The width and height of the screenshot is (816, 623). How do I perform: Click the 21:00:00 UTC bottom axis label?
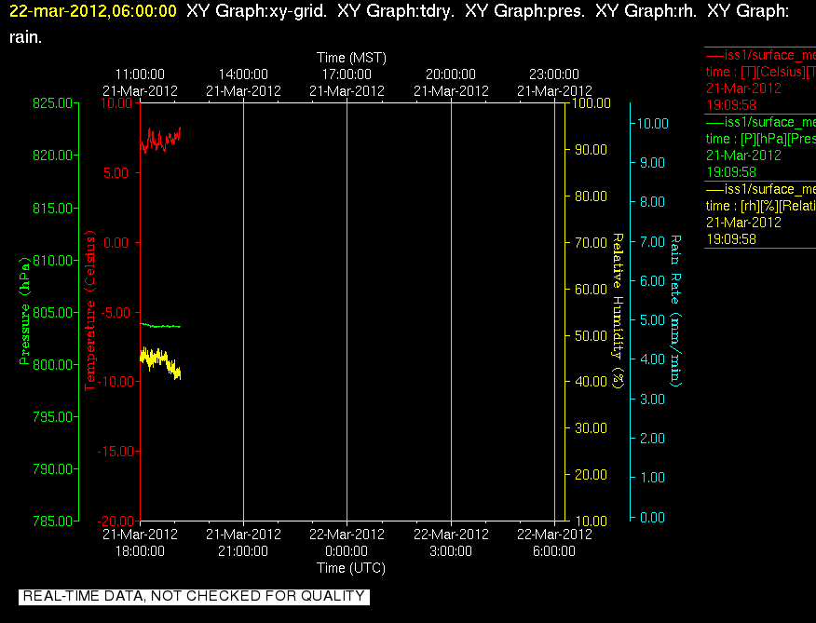(x=243, y=551)
